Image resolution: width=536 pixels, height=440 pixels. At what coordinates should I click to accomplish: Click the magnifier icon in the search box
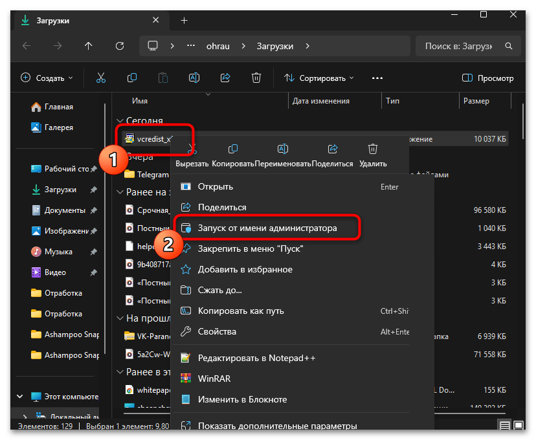click(509, 46)
